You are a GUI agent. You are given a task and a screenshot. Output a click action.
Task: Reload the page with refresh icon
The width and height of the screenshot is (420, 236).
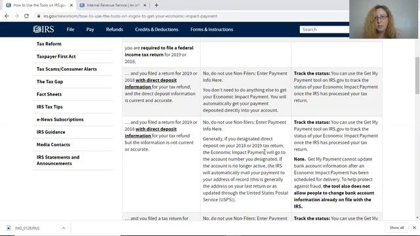(x=26, y=16)
